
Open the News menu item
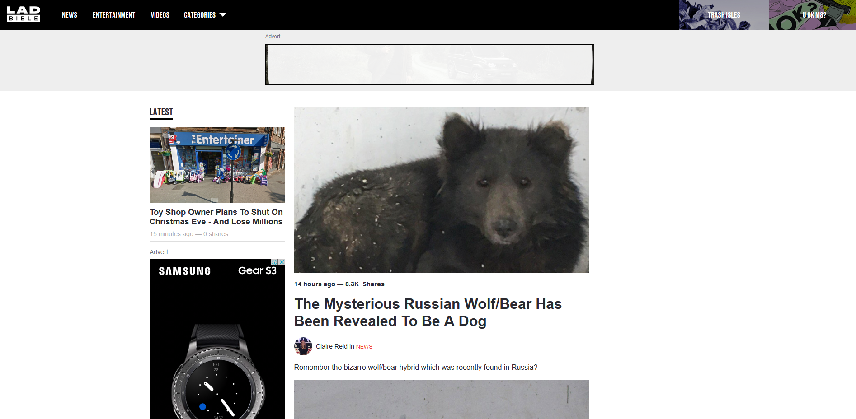tap(70, 15)
